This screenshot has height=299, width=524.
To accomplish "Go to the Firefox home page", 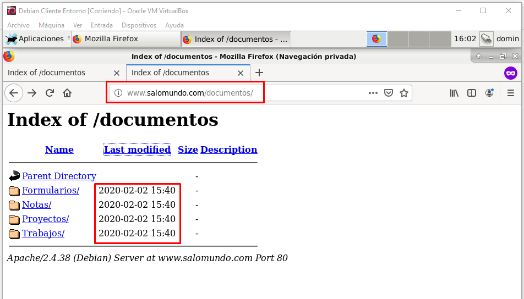I will coord(67,93).
